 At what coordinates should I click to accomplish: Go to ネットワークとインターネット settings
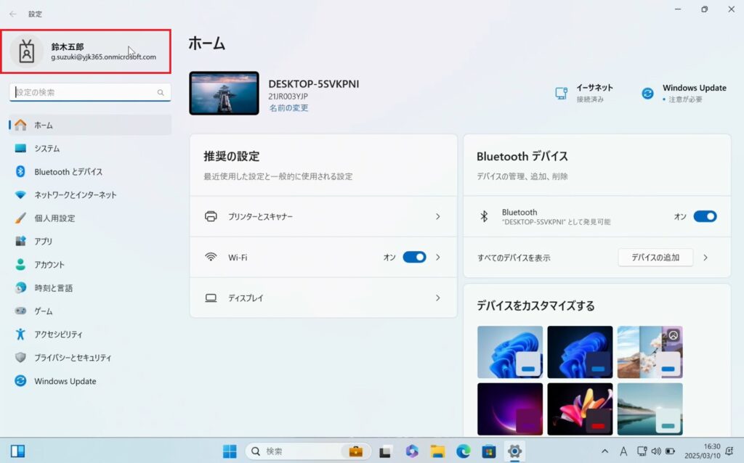point(90,194)
